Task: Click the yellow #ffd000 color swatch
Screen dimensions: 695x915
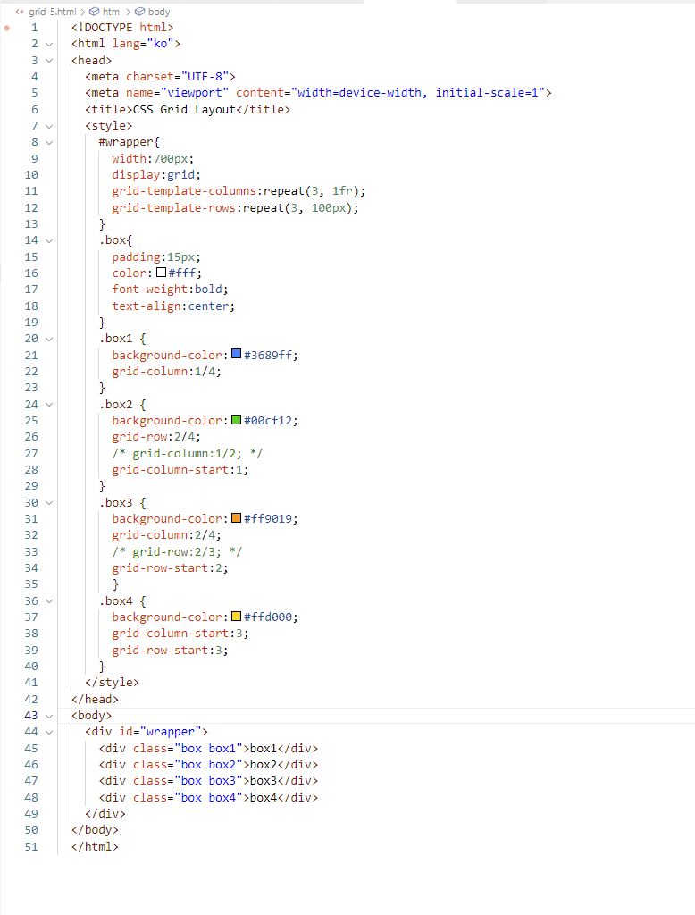Action: pos(236,617)
